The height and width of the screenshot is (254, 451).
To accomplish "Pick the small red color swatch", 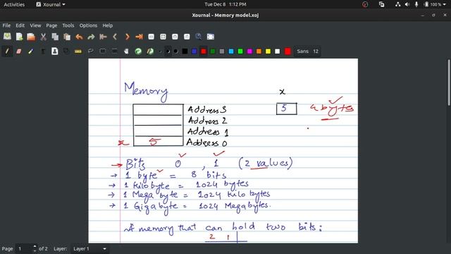I will pyautogui.click(x=204, y=52).
